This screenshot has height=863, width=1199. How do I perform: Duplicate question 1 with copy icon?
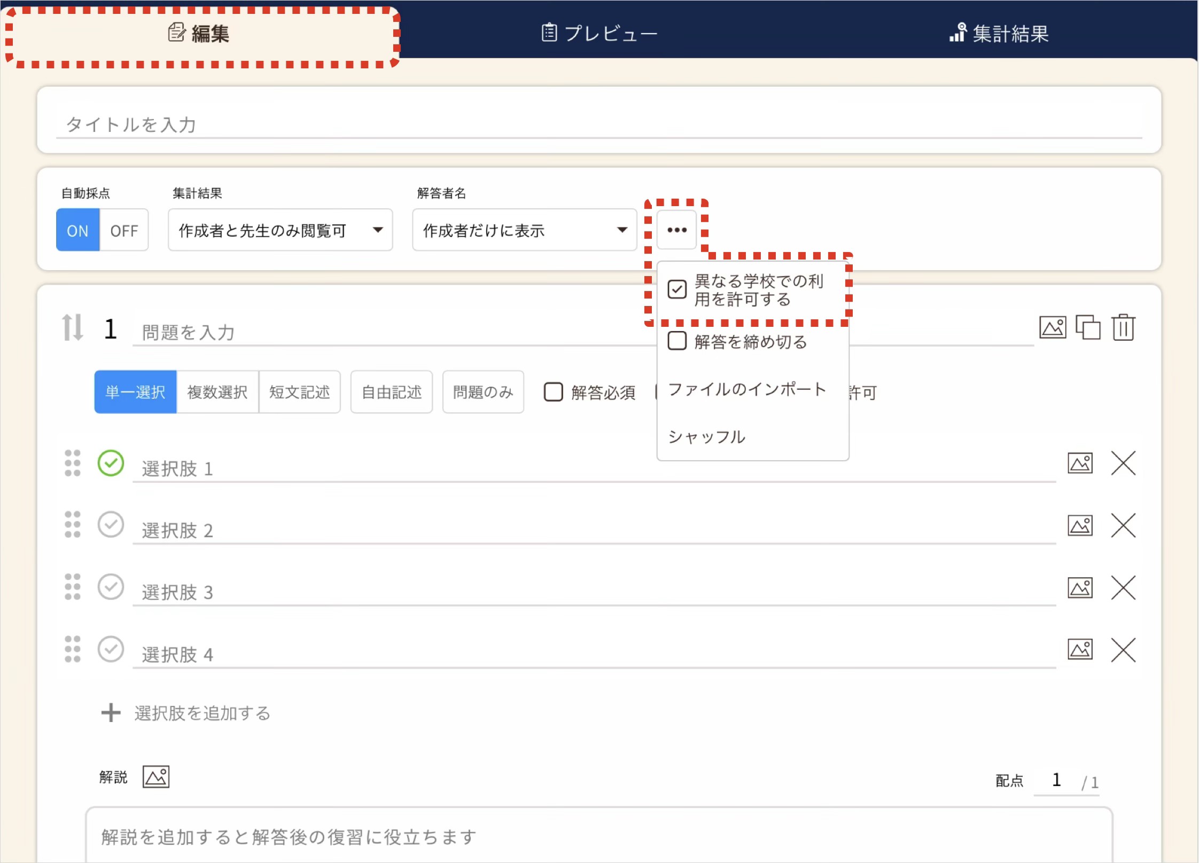[x=1088, y=327]
